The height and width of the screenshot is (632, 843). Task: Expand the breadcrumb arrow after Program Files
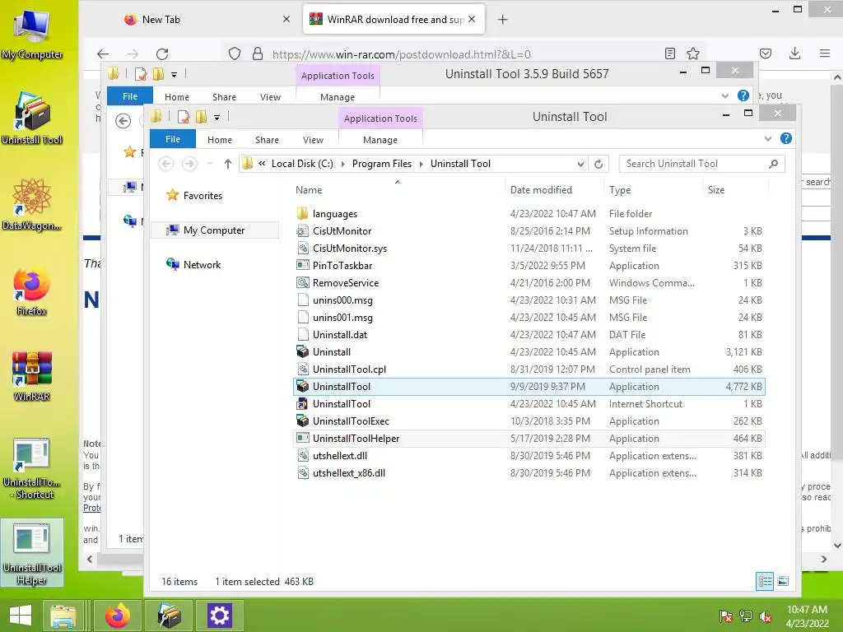(x=421, y=164)
